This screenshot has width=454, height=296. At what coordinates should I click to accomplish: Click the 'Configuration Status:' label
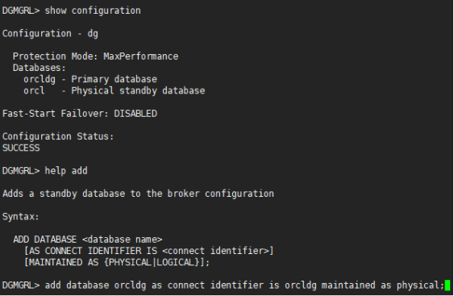point(58,136)
